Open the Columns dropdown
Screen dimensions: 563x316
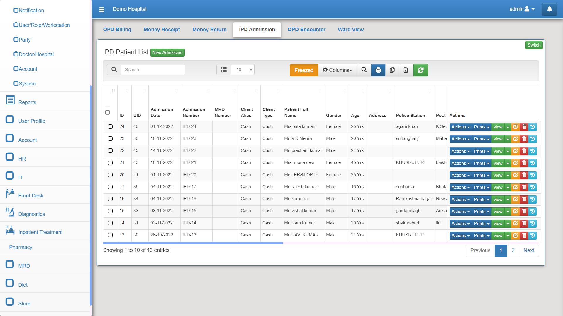[337, 70]
